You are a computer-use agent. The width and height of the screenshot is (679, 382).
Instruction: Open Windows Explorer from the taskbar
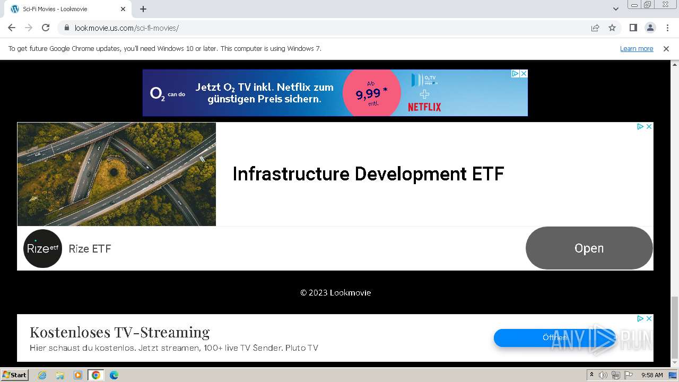click(60, 375)
